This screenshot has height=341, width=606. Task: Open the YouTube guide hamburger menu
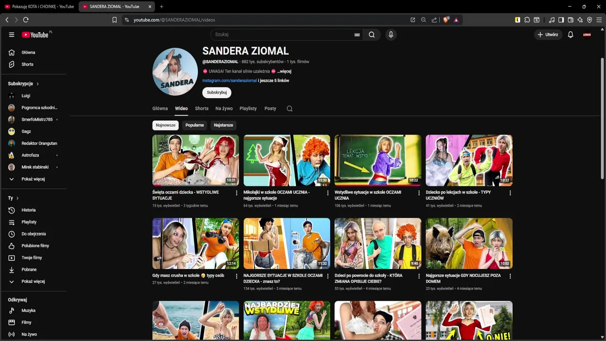click(11, 35)
